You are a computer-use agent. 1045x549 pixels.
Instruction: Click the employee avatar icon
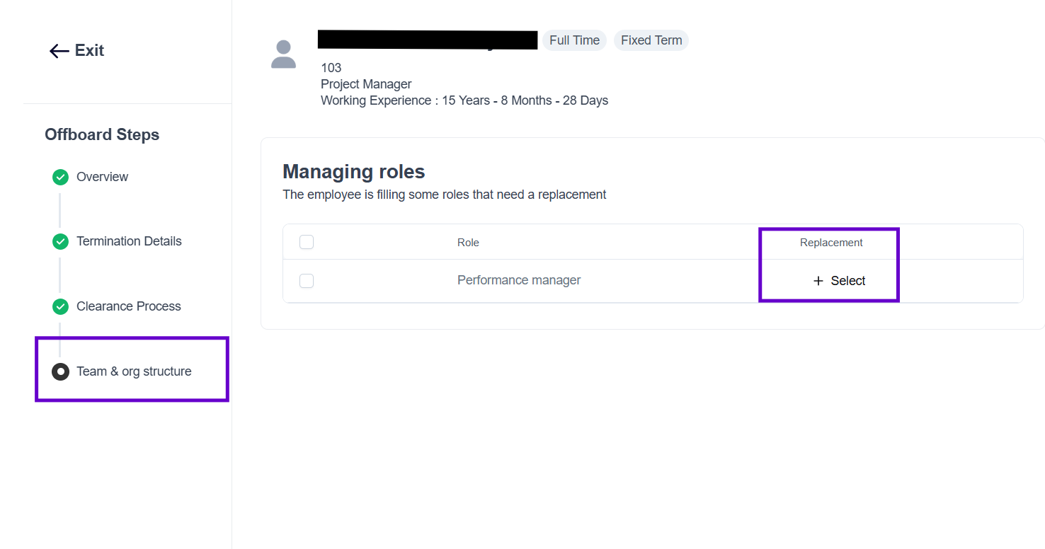pyautogui.click(x=283, y=54)
